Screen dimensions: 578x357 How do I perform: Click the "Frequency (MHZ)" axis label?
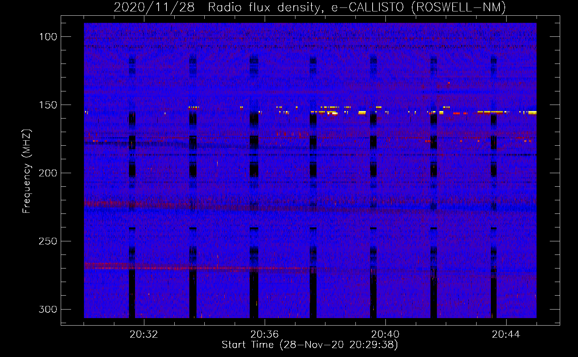click(x=27, y=171)
